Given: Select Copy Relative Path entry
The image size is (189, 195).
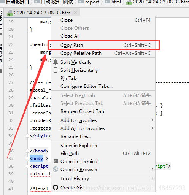Looking at the screenshot, I should click(x=103, y=53).
